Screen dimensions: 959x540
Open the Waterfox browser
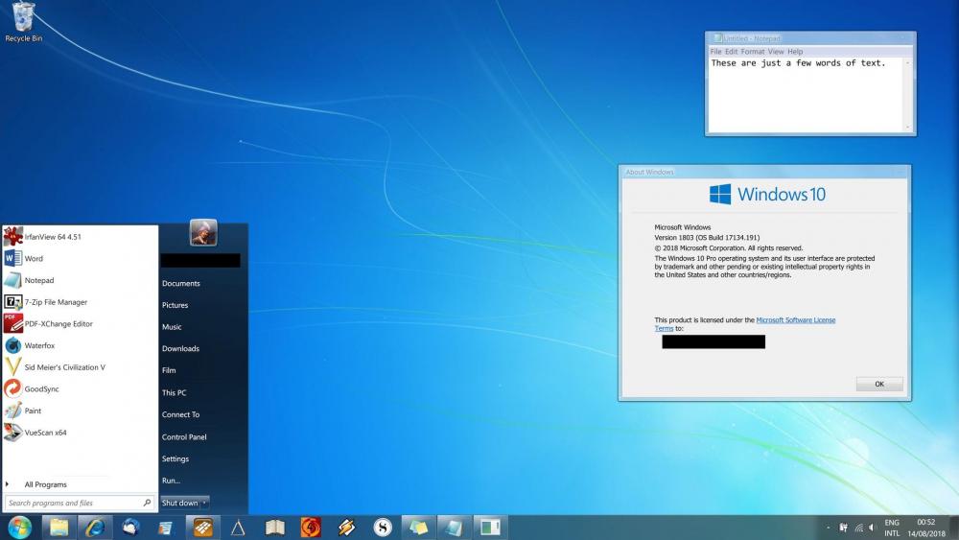(39, 345)
